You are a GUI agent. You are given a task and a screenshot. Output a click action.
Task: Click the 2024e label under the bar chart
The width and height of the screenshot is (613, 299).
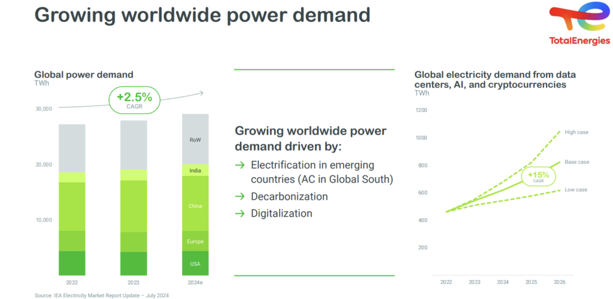195,282
